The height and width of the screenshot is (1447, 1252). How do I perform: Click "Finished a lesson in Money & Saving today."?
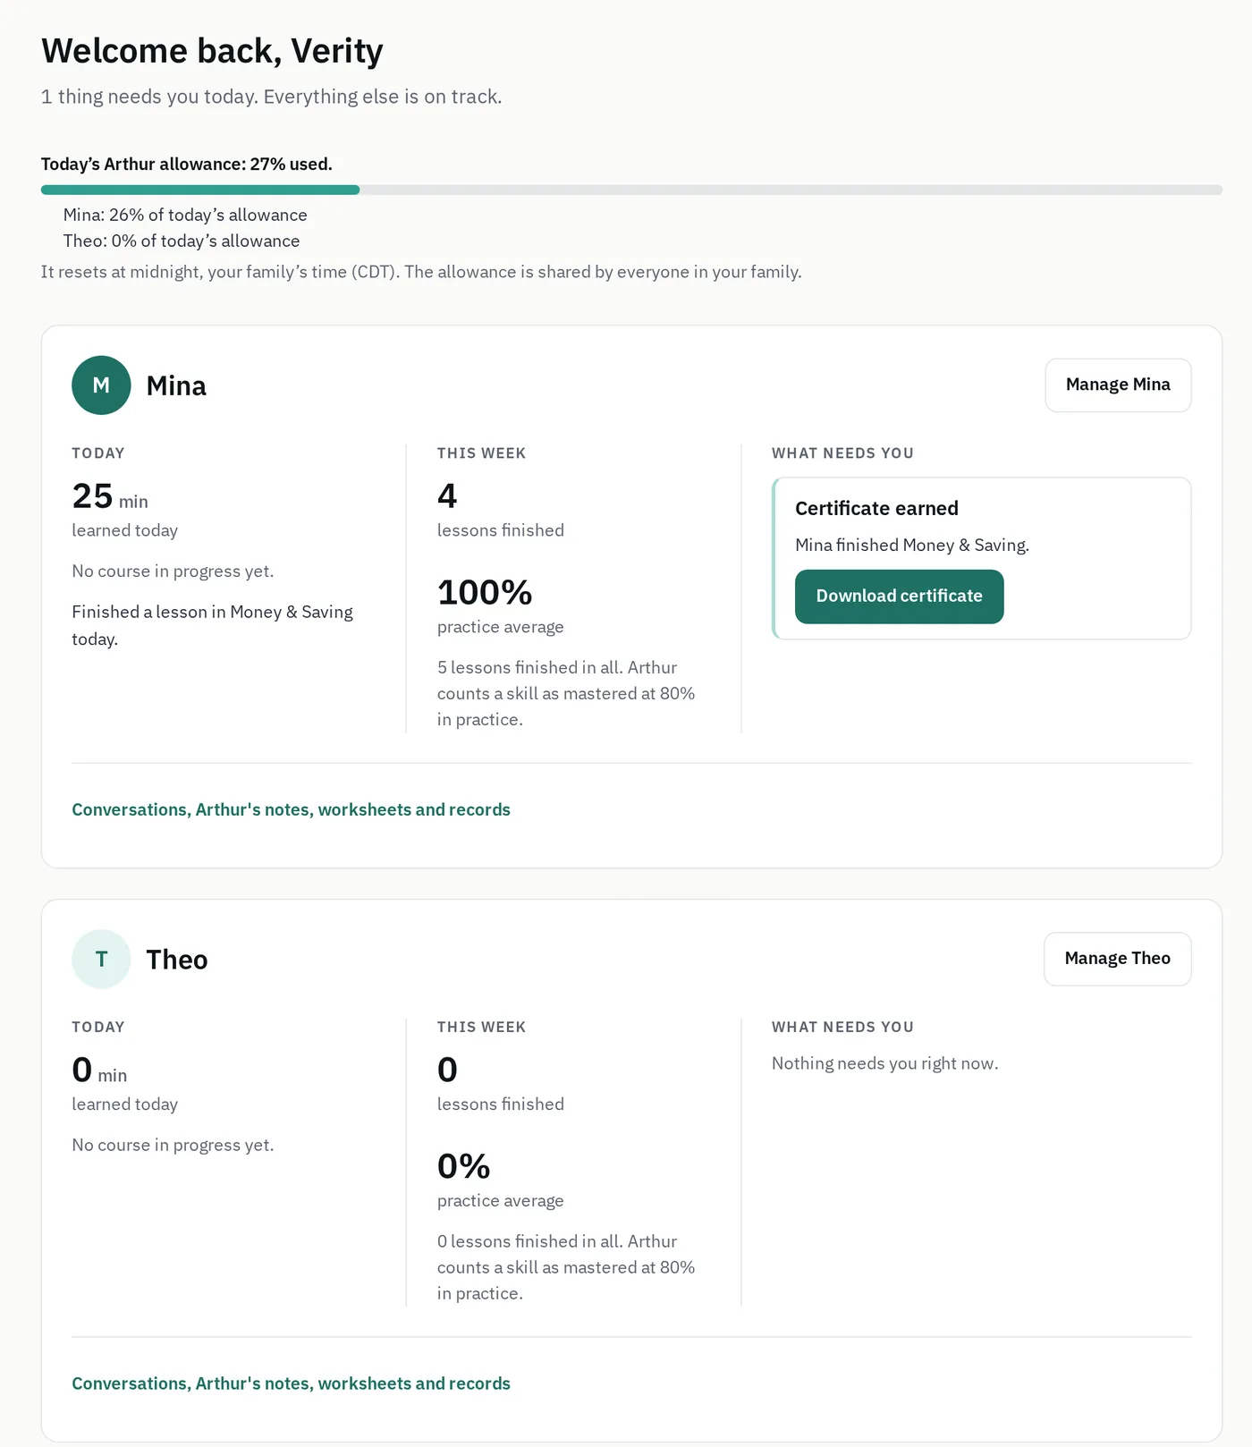pyautogui.click(x=212, y=625)
